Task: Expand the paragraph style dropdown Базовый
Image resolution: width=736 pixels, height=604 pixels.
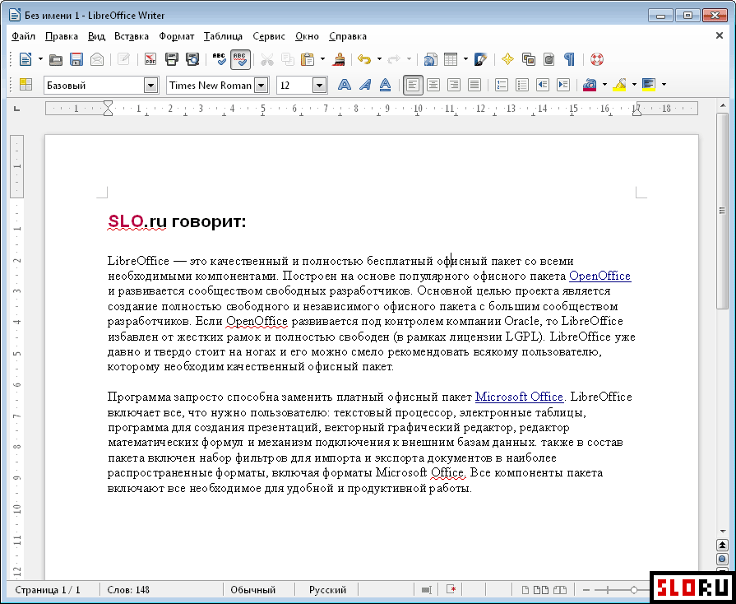Action: click(150, 86)
